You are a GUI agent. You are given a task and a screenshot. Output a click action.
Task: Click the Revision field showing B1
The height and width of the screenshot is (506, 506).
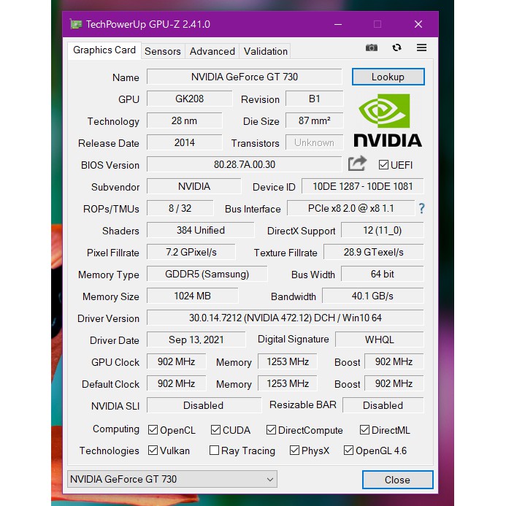coord(314,99)
